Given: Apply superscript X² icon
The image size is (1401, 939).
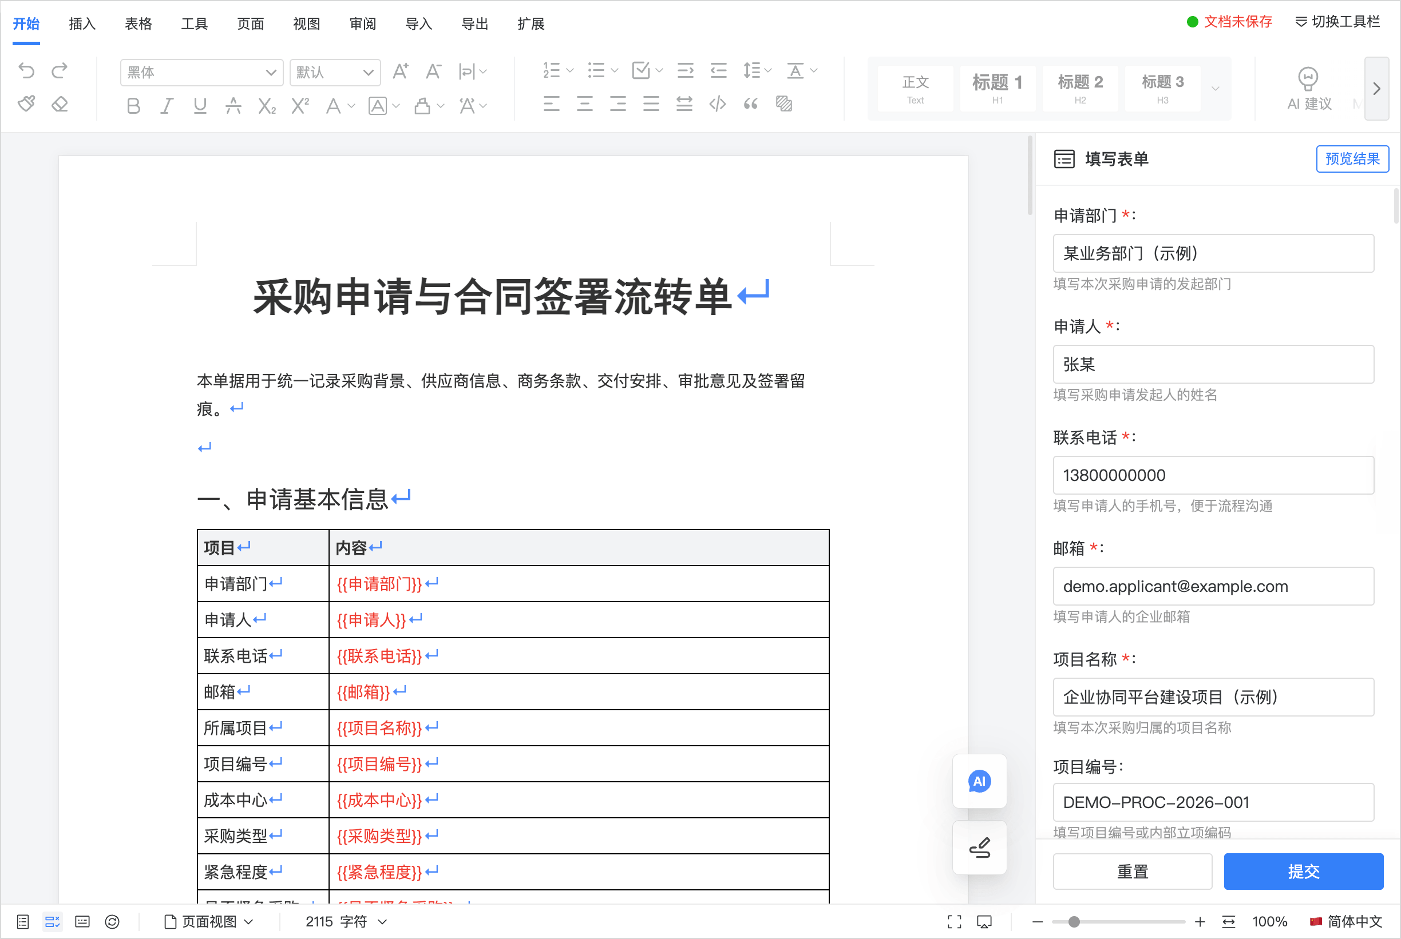Looking at the screenshot, I should point(300,106).
